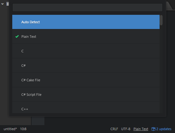The width and height of the screenshot is (175, 133).
Task: Click the project folder icon in tree view
Action: [8, 4]
